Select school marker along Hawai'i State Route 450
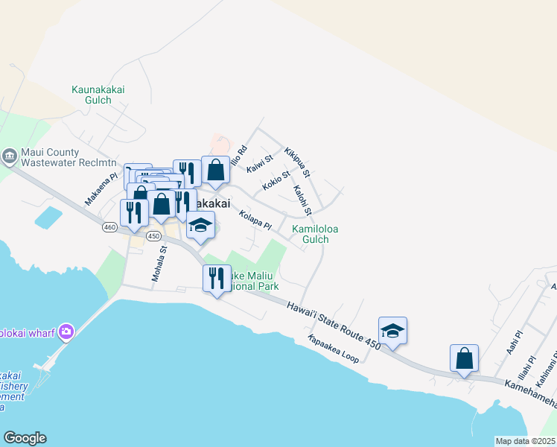Viewport: 557px width, 447px height. [392, 332]
